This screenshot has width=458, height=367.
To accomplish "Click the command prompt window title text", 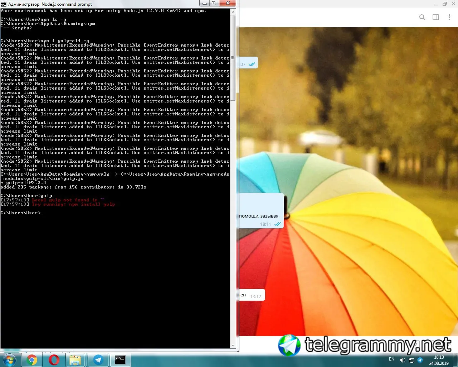I will click(50, 4).
